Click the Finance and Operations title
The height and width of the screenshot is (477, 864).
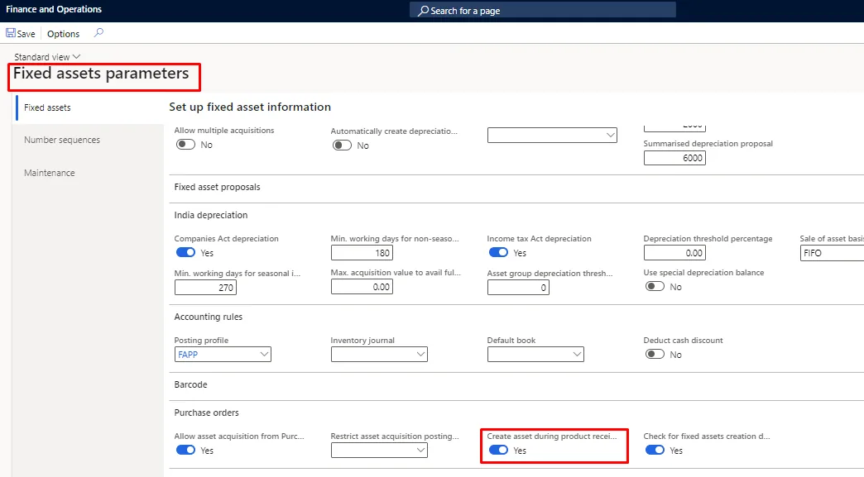(54, 9)
